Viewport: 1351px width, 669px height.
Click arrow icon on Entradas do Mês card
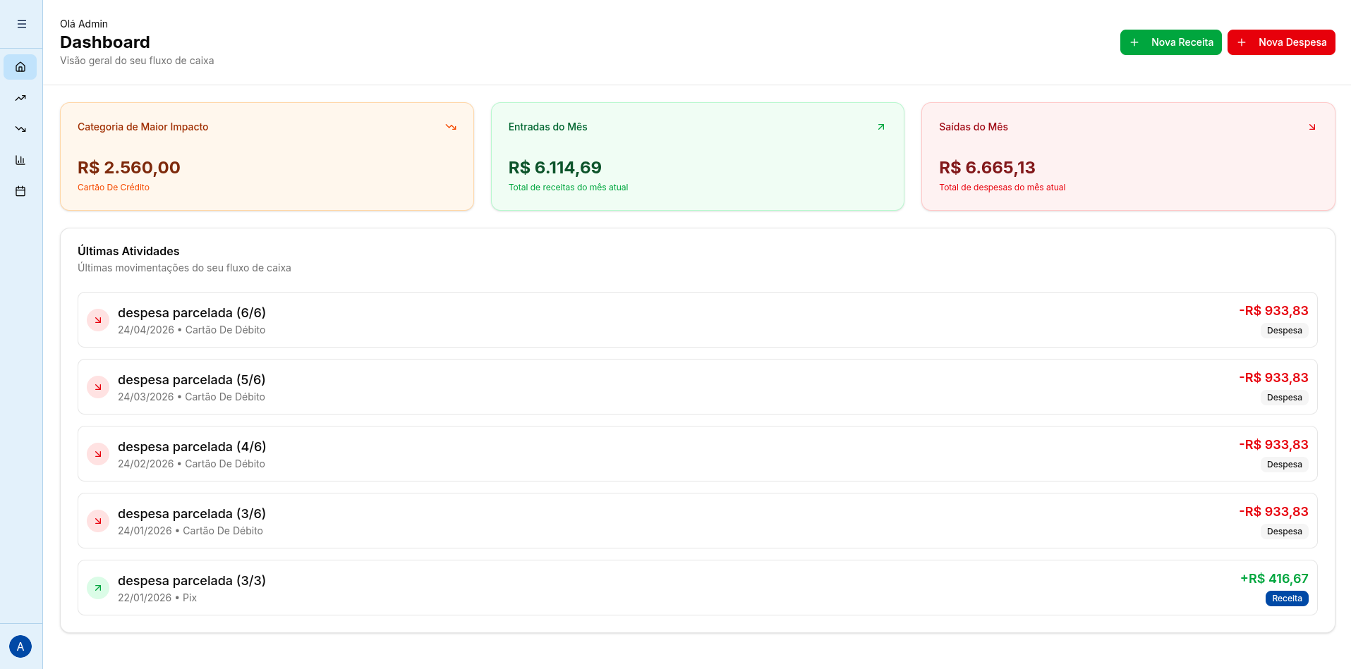pos(881,127)
